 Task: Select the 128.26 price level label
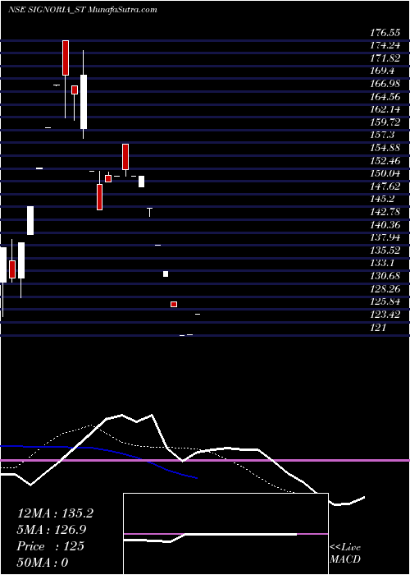click(385, 288)
